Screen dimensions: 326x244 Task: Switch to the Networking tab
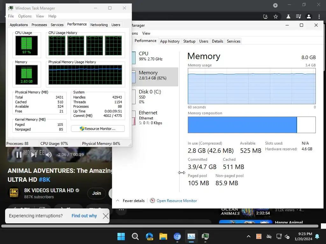[99, 25]
